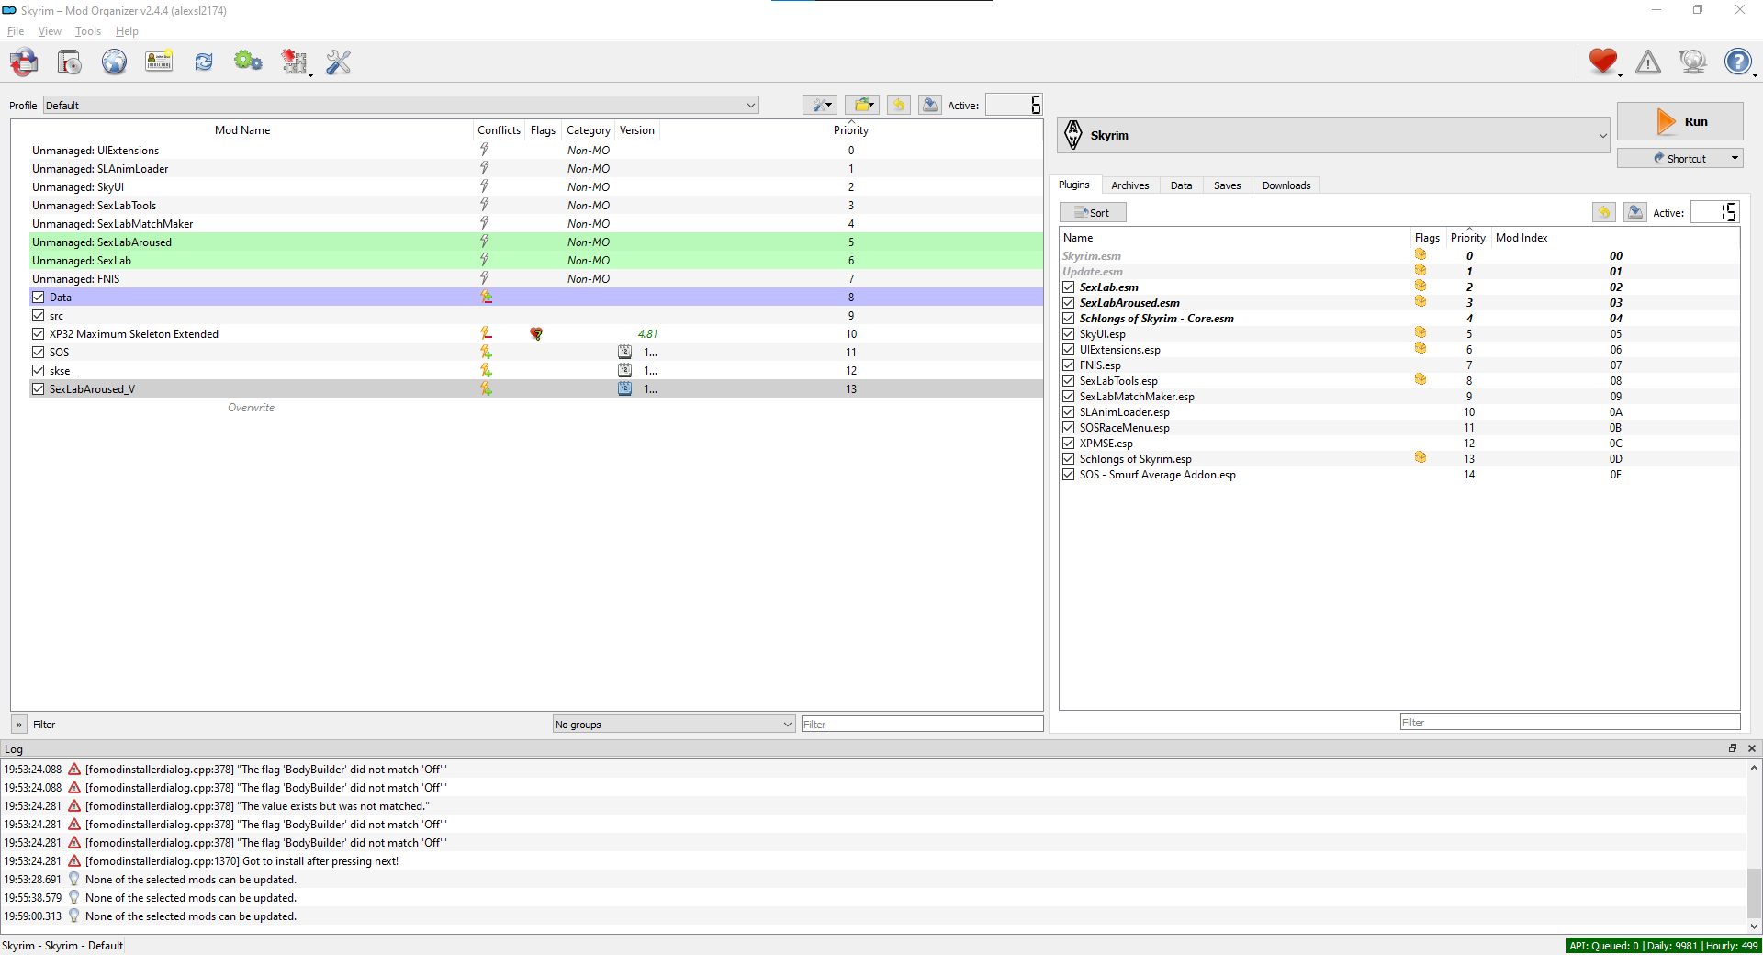Screen dimensions: 1763x955
Task: Uncheck XP32 Maximum Skeleton Extended
Action: 39,334
